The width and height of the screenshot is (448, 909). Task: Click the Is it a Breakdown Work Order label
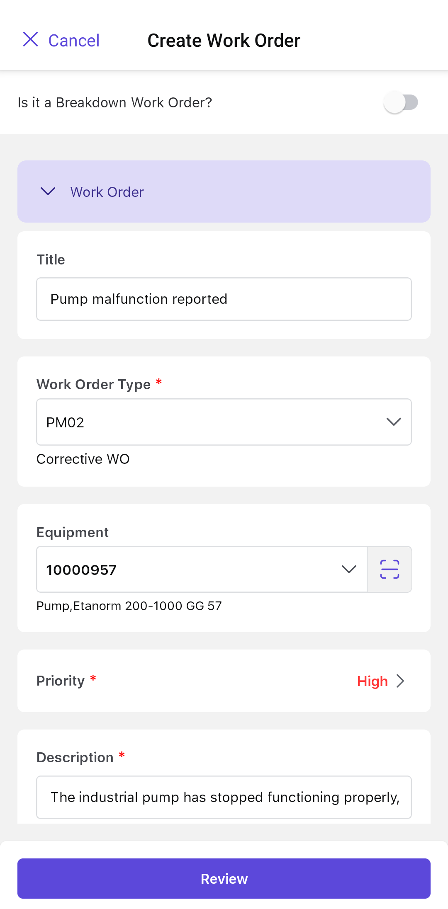(x=115, y=103)
